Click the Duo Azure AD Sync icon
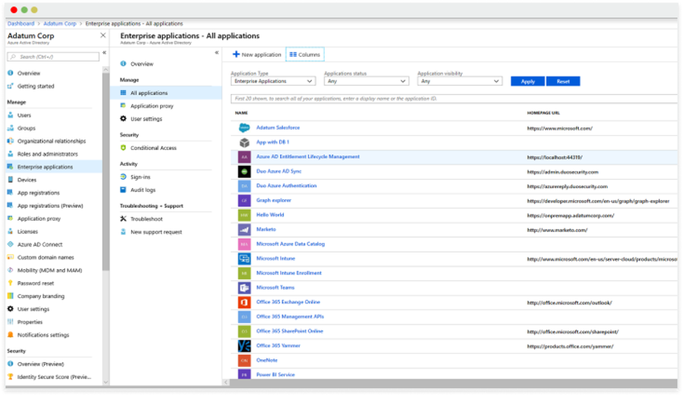Screen dimensions: 683x395 pos(244,171)
